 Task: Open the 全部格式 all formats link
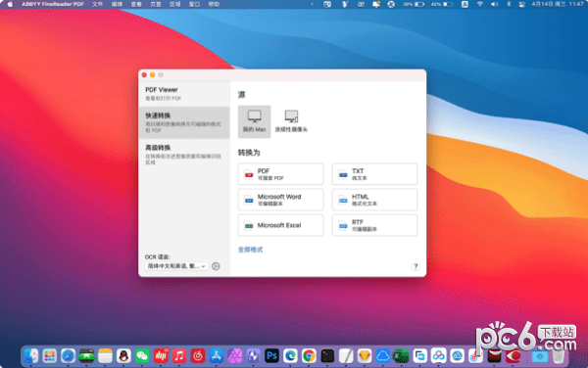pyautogui.click(x=250, y=250)
